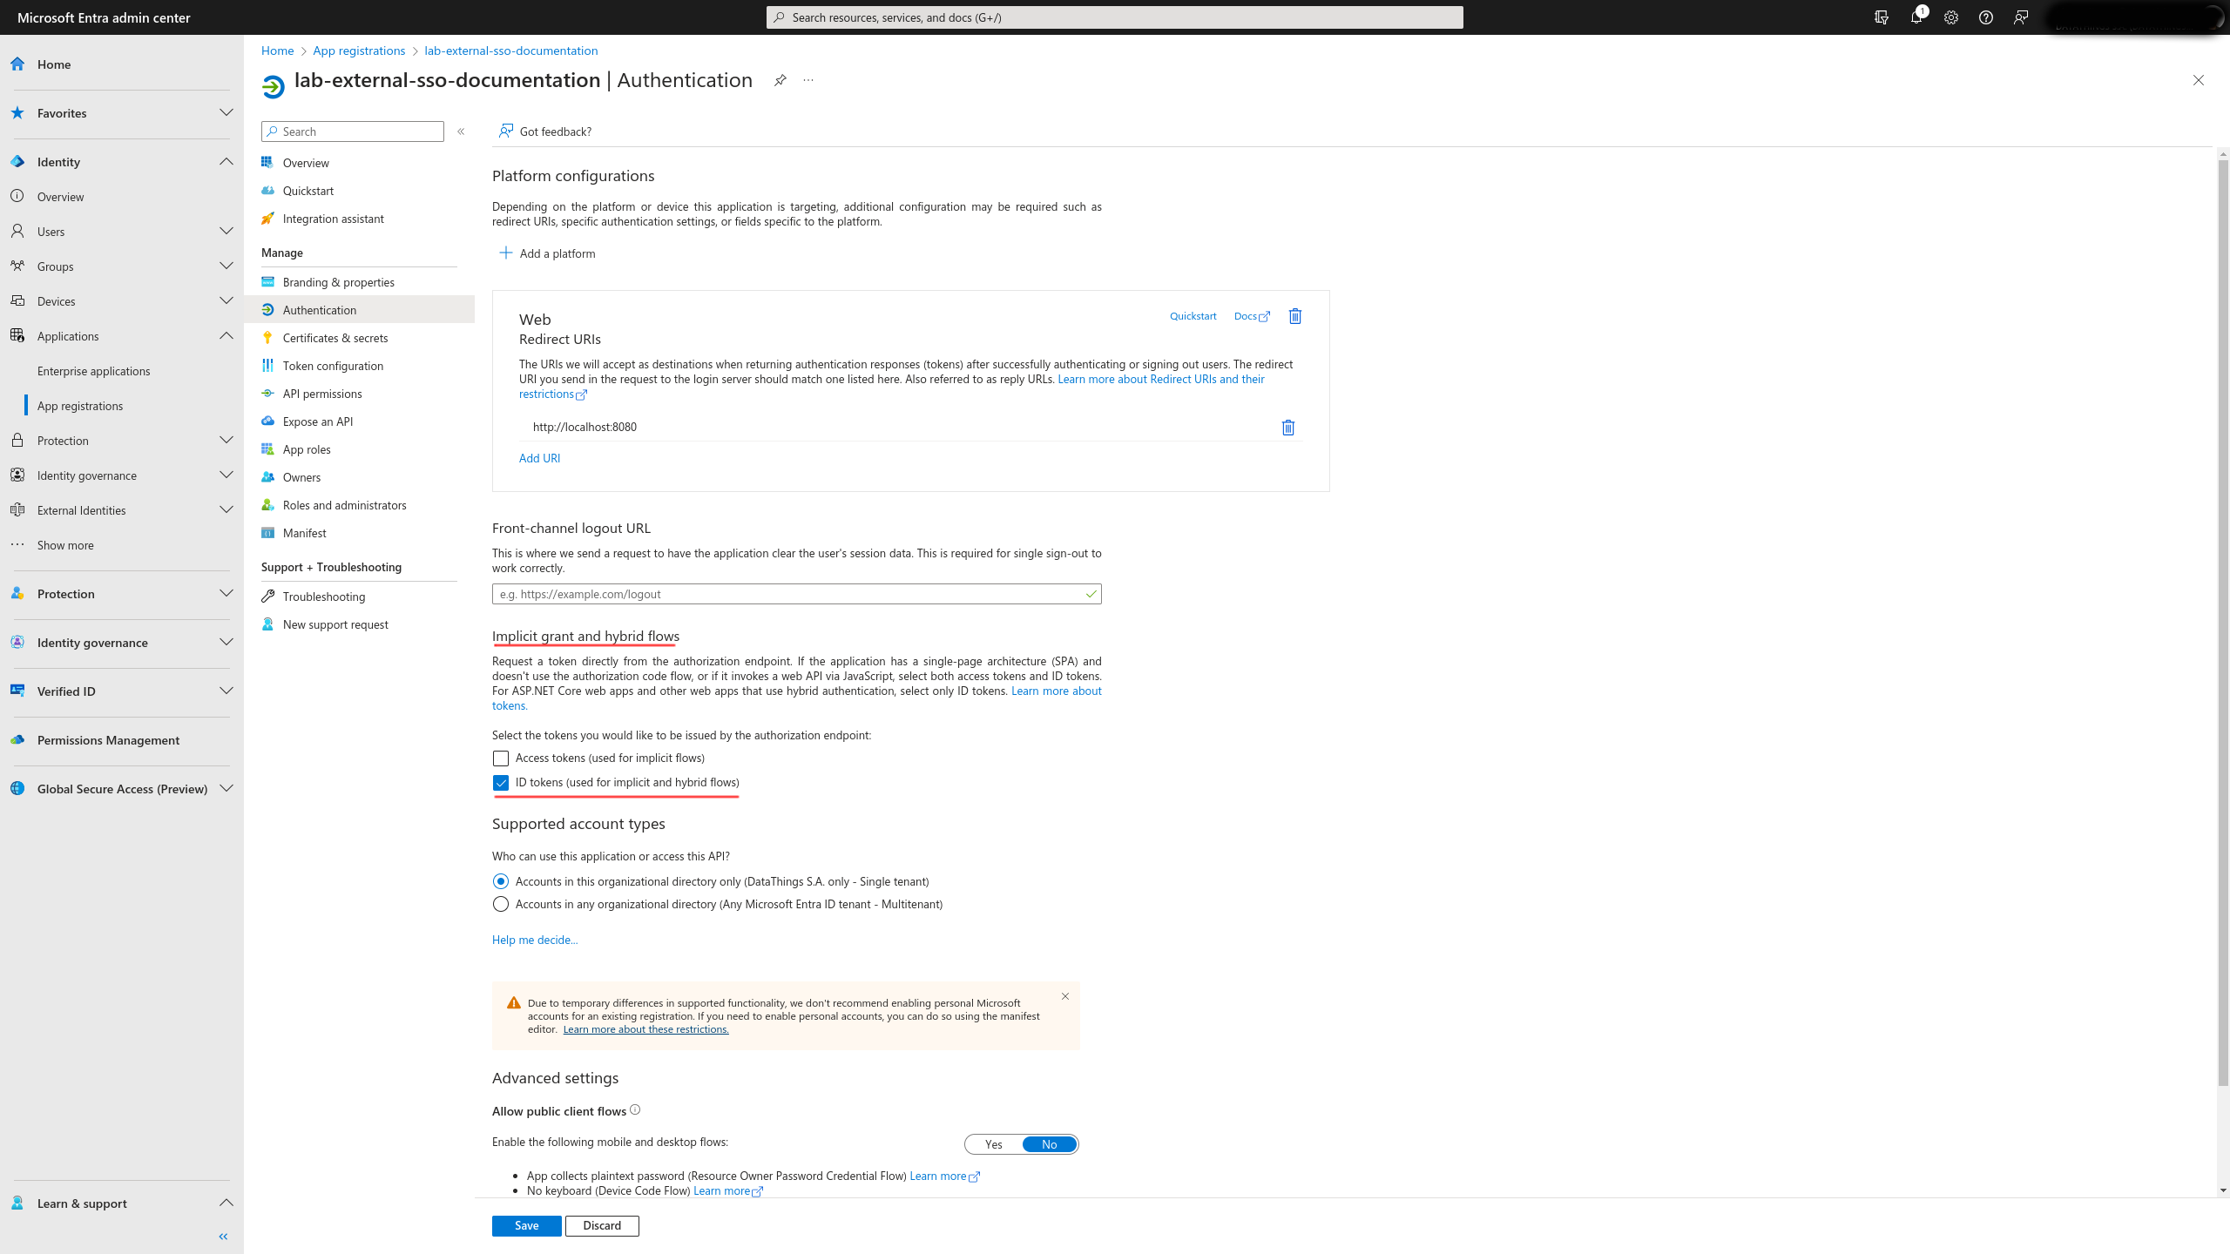The width and height of the screenshot is (2230, 1254).
Task: Click the resource menu Search box
Action: [353, 131]
